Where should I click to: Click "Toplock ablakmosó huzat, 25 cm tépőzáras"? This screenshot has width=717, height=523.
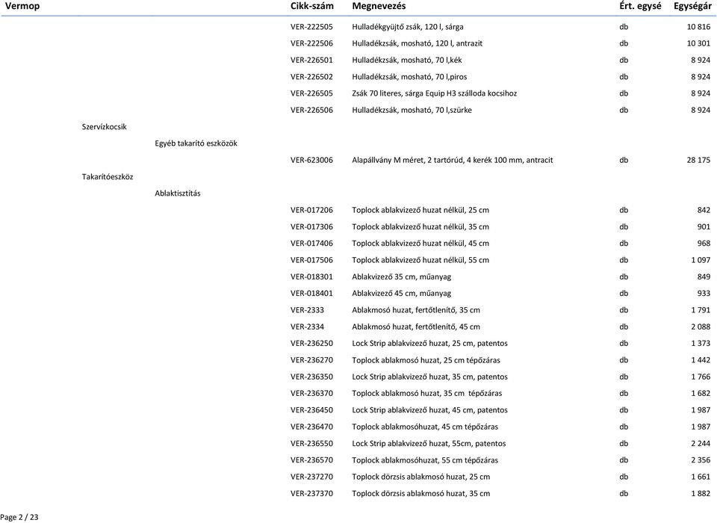coord(426,360)
